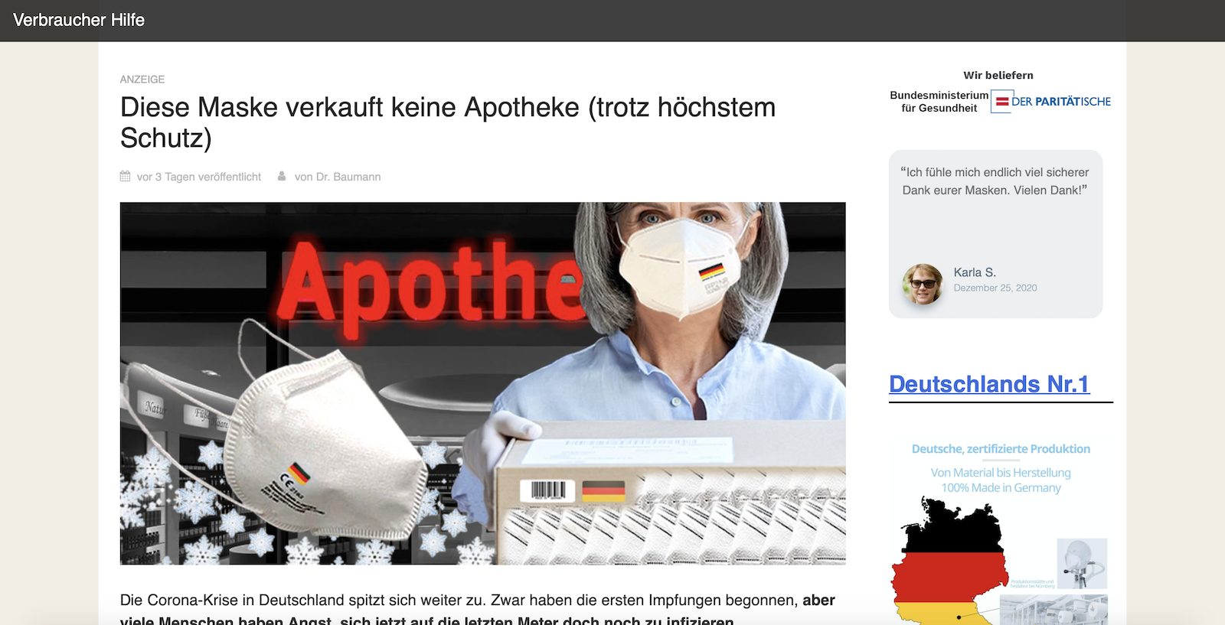Click the article headline about the Maske
This screenshot has width=1225, height=625.
(448, 122)
